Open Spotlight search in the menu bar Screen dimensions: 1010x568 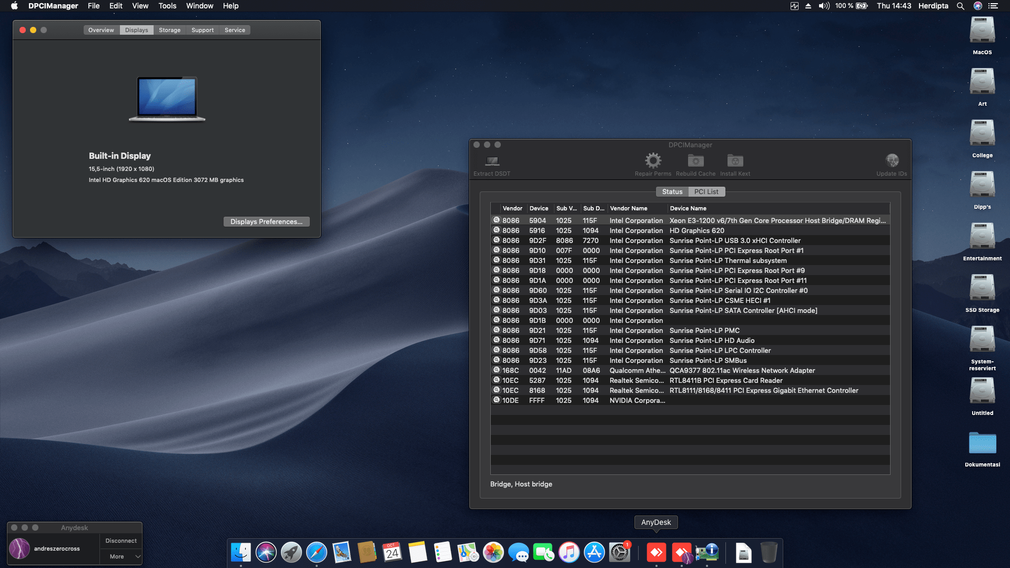[960, 6]
